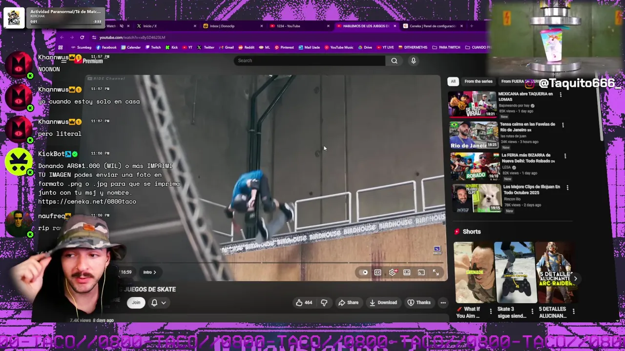The width and height of the screenshot is (625, 351).
Task: Click the ceneka.net/0800taco link in chat
Action: [87, 201]
